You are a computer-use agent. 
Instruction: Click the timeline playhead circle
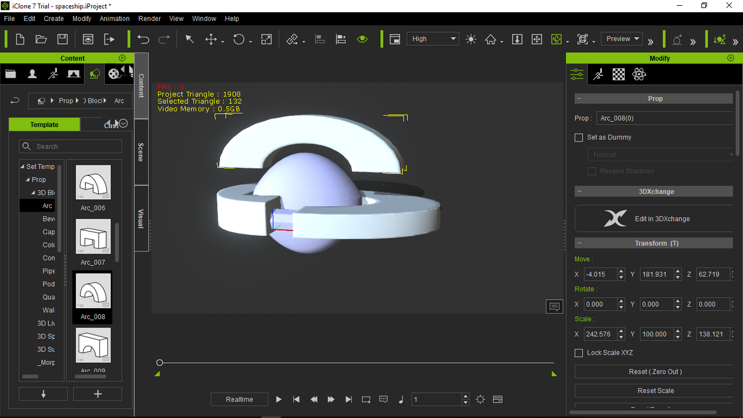coord(160,363)
